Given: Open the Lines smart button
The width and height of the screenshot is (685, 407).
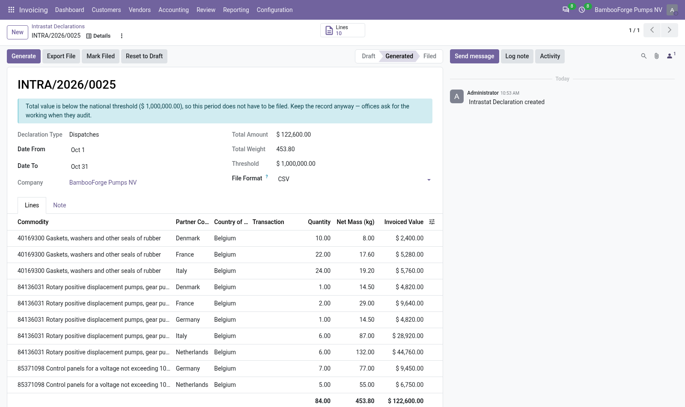Looking at the screenshot, I should [x=342, y=30].
